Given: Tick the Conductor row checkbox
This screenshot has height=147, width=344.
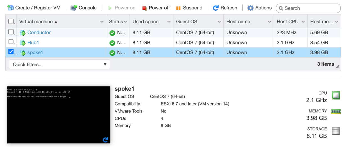Looking at the screenshot, I should coord(11,32).
